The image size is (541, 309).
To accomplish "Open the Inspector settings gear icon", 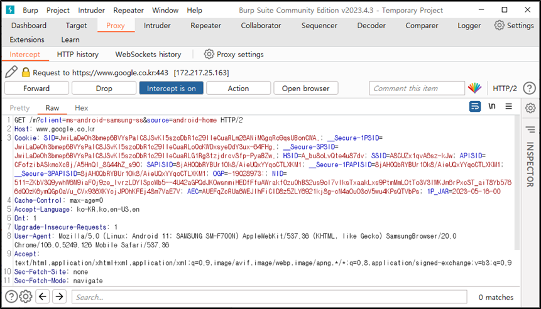I will (530, 108).
